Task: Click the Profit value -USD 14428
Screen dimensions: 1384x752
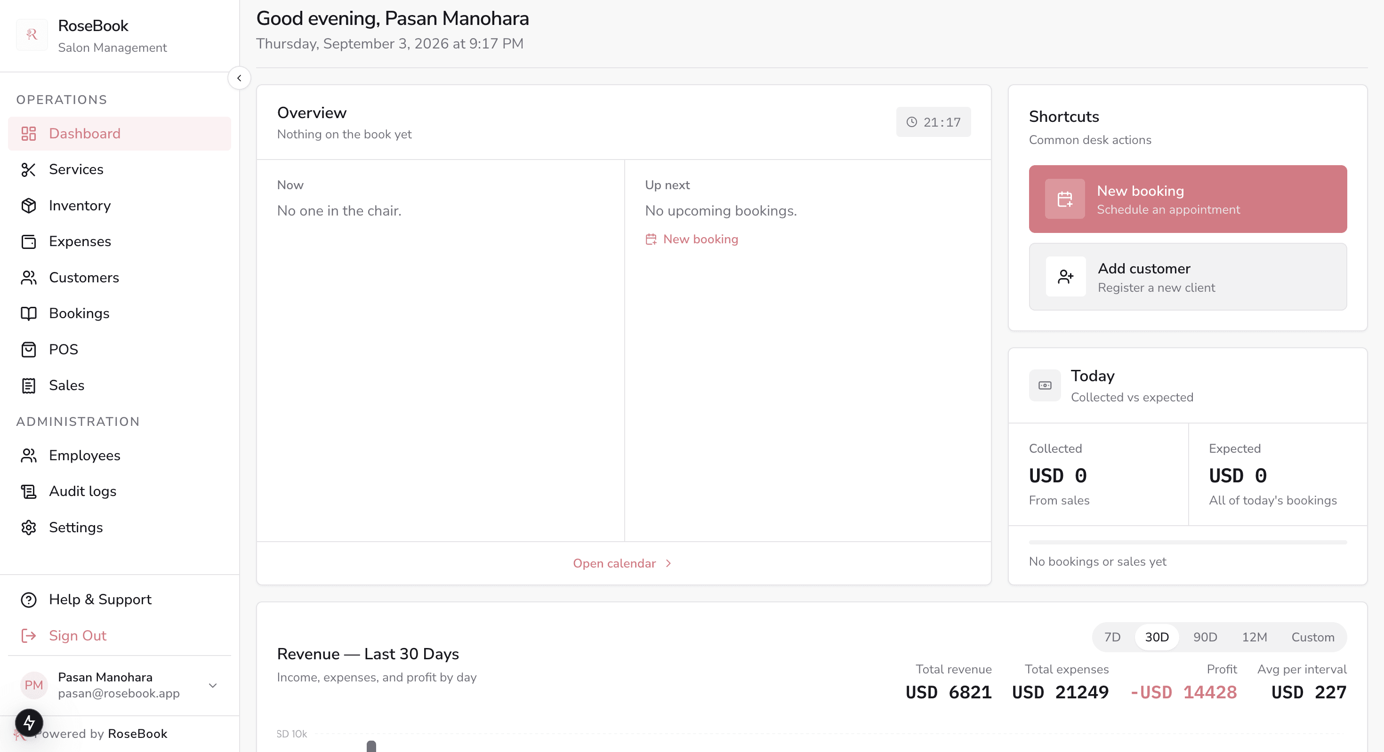Action: click(x=1183, y=692)
